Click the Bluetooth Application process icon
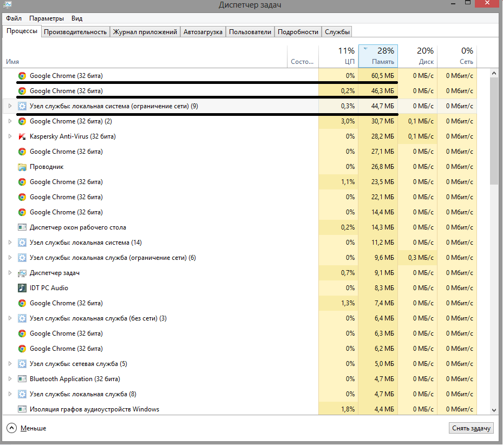Image resolution: width=503 pixels, height=445 pixels. (22, 379)
